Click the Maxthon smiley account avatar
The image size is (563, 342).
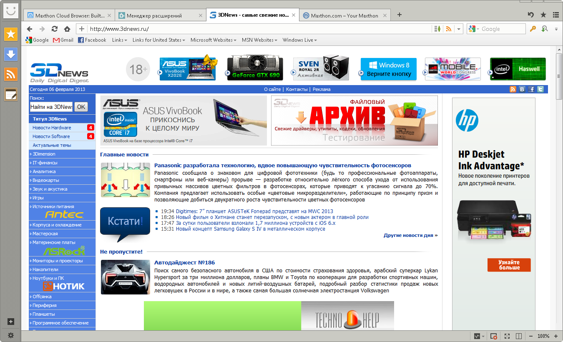(x=11, y=11)
